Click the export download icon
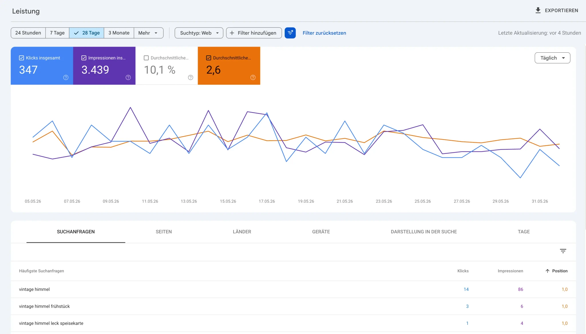This screenshot has height=334, width=586. pyautogui.click(x=538, y=10)
